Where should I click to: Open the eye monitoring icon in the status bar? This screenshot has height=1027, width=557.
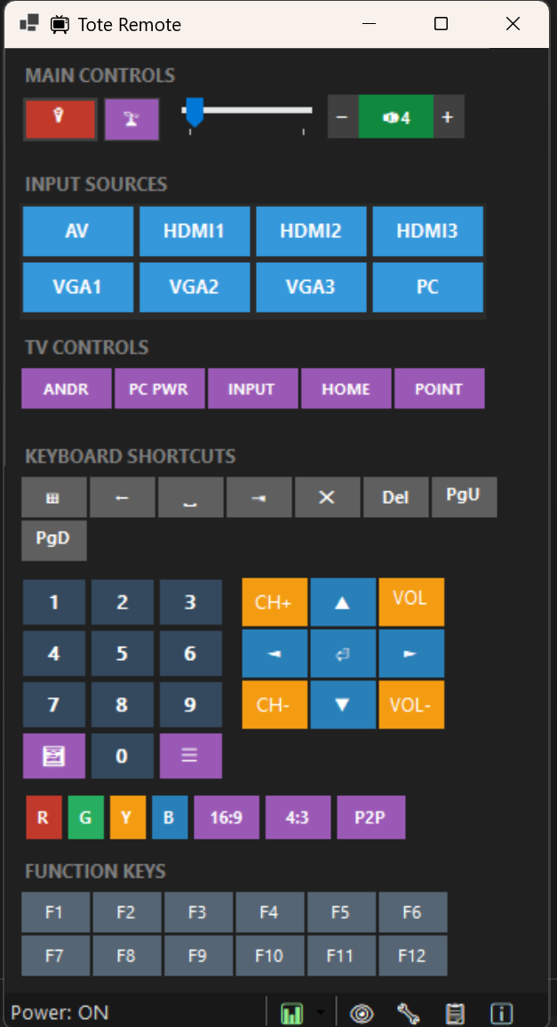pos(362,1013)
